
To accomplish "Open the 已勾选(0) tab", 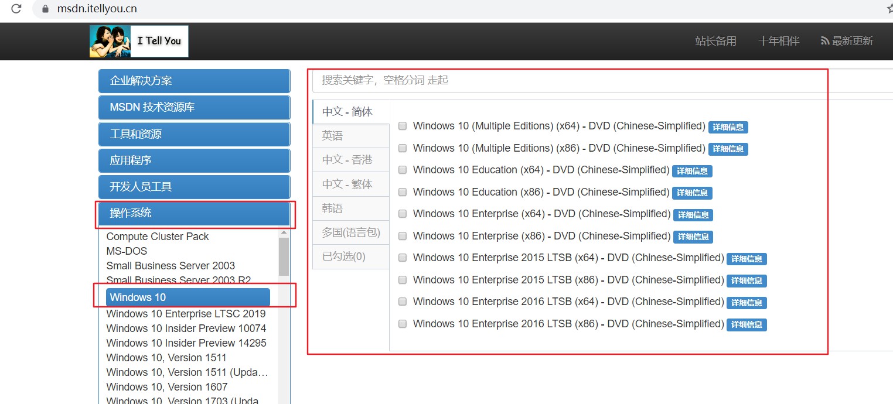I will pos(350,256).
